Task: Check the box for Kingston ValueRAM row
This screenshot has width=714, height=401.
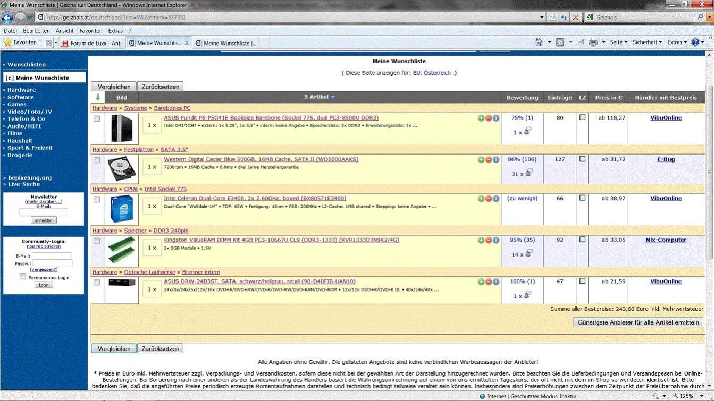Action: pos(97,241)
